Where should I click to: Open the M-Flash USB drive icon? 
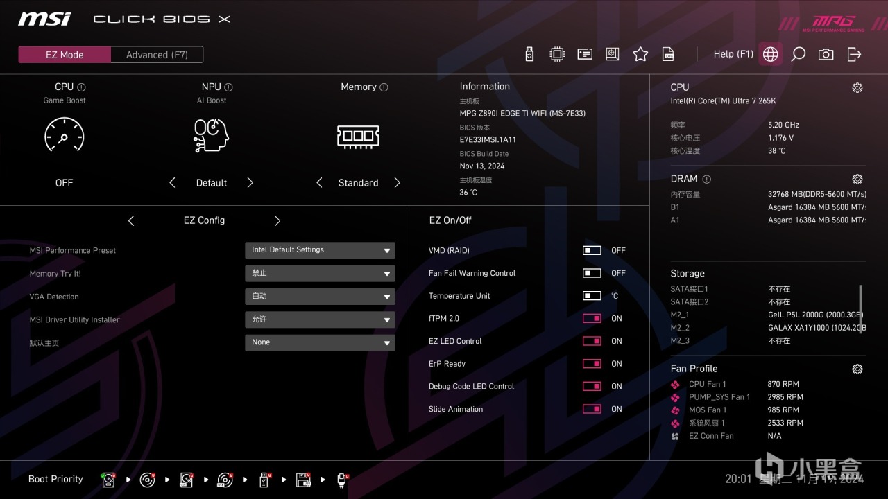[x=529, y=54]
